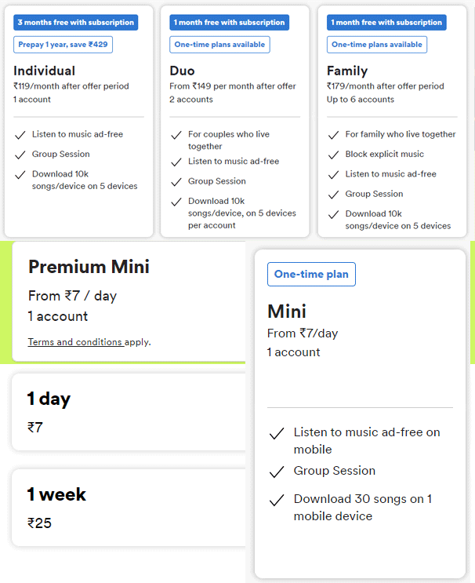Click the One-time plan badge above Mini
This screenshot has height=583, width=475.
311,274
